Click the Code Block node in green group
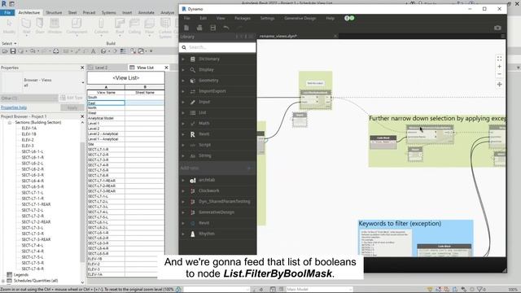Viewport: 521px width, 293px height. [383, 142]
